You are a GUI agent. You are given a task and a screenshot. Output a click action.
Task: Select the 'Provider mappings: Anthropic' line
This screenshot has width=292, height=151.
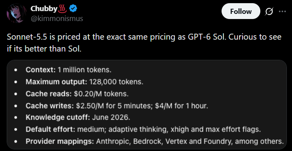click(155, 141)
